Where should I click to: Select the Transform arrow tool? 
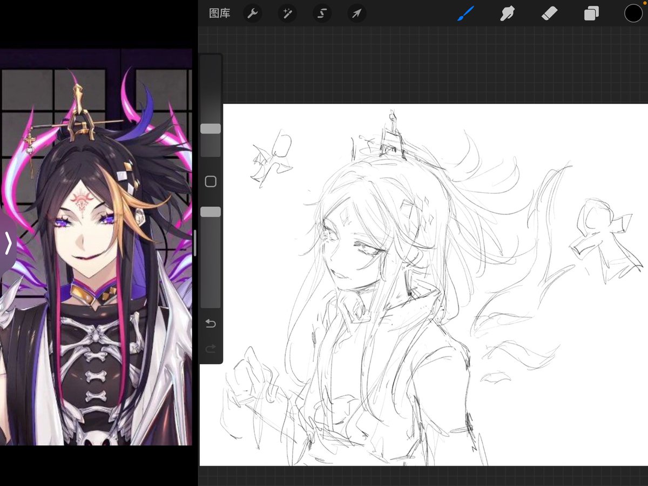click(x=356, y=13)
